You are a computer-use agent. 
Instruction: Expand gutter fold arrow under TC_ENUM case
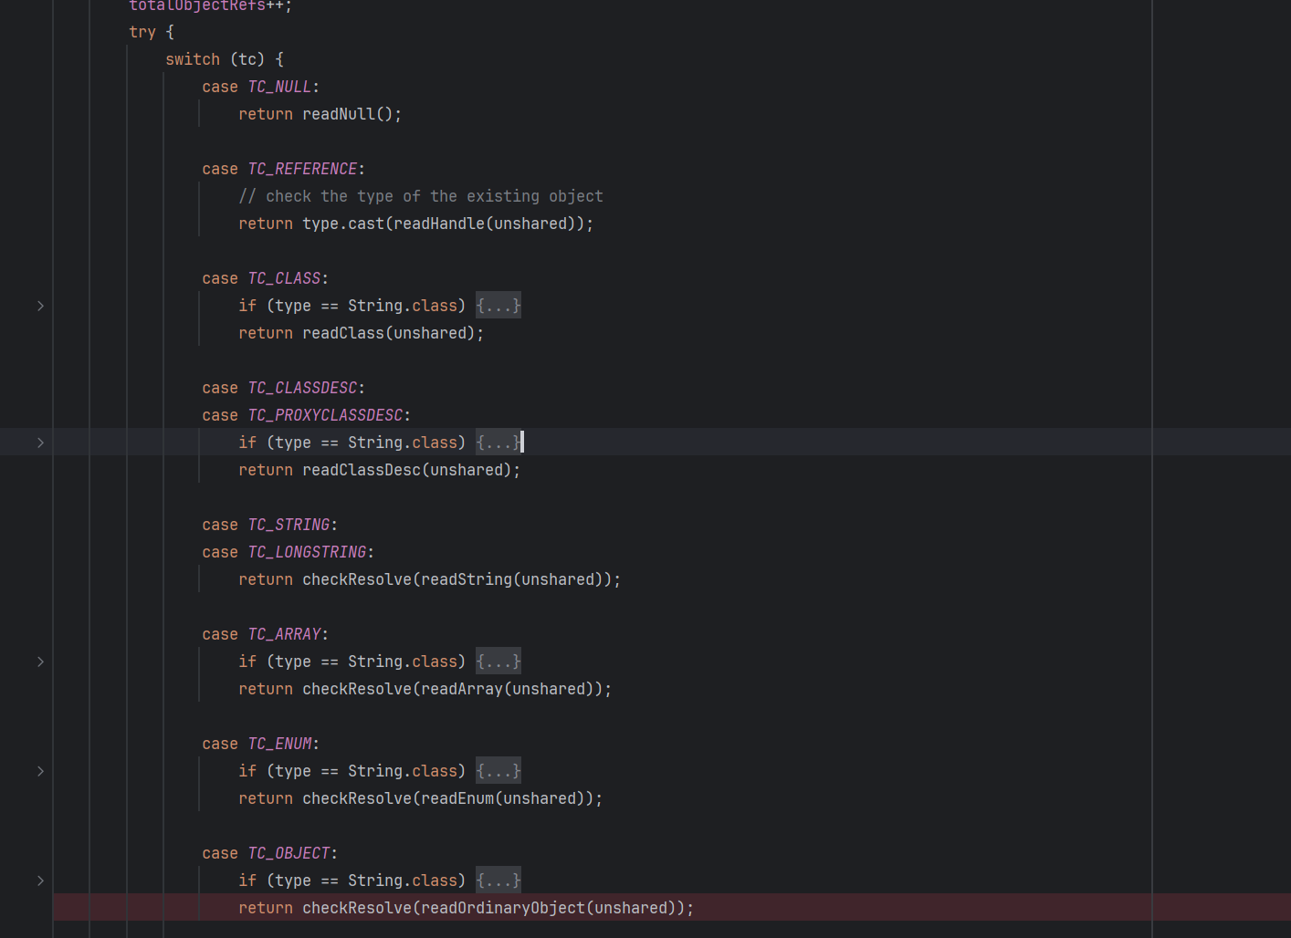40,771
